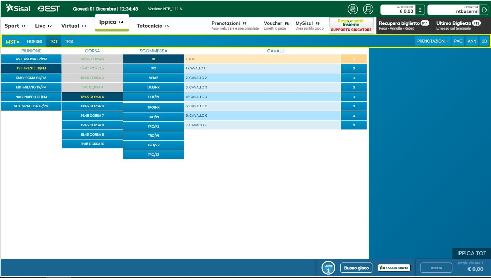This screenshot has width=491, height=278.
Task: Open the PRENOTAZIONI dropdown
Action: (x=433, y=41)
